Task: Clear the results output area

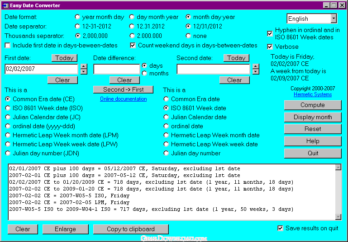Action: [x=23, y=229]
